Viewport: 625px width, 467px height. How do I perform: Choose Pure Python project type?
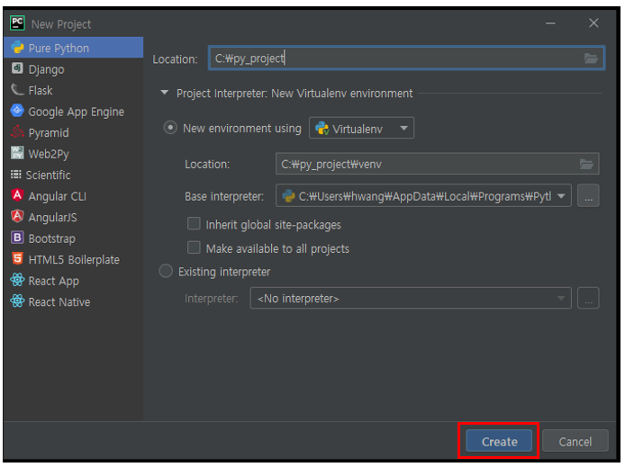tap(73, 48)
